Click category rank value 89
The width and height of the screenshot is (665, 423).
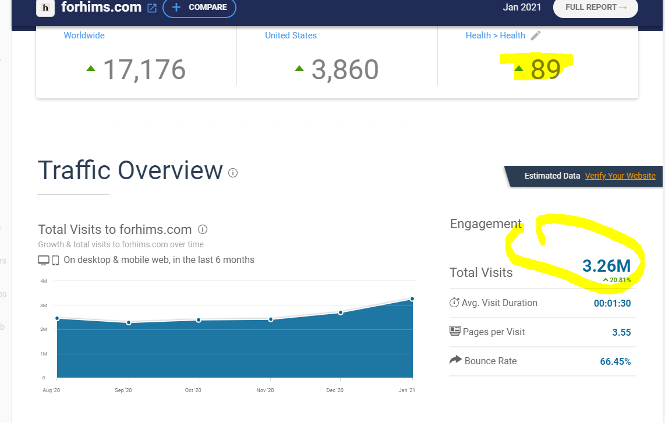tap(546, 69)
